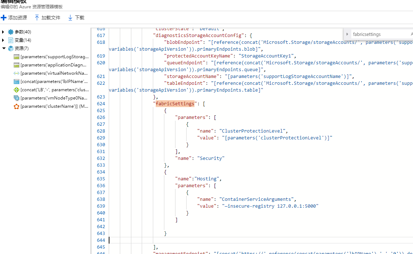Select the supportLogStorage resource item
Image resolution: width=413 pixels, height=254 pixels.
tap(54, 57)
